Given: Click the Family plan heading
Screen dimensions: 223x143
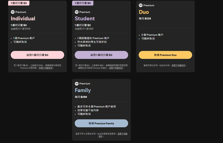Looking at the screenshot, I should pyautogui.click(x=83, y=90).
